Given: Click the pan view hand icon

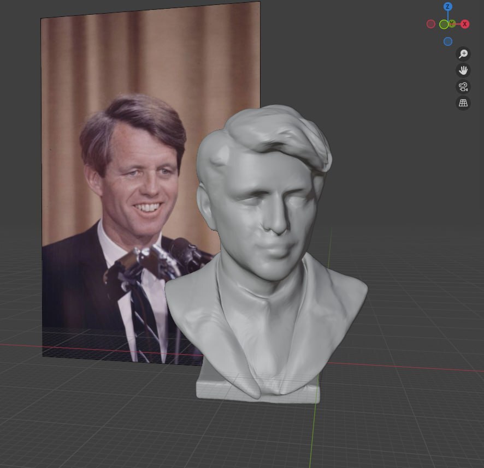Looking at the screenshot, I should 463,70.
